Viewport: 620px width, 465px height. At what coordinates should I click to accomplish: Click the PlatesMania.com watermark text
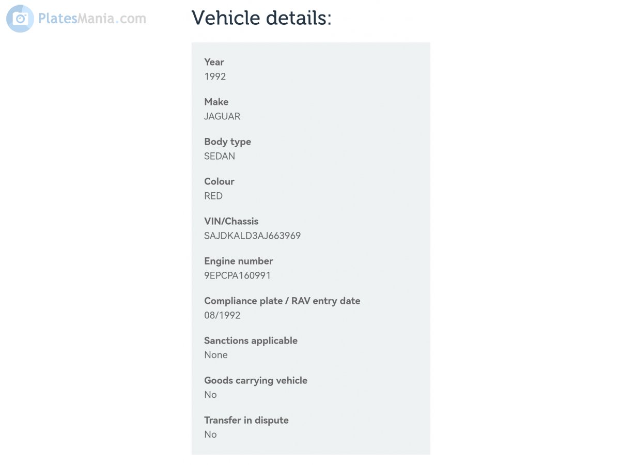[x=92, y=19]
